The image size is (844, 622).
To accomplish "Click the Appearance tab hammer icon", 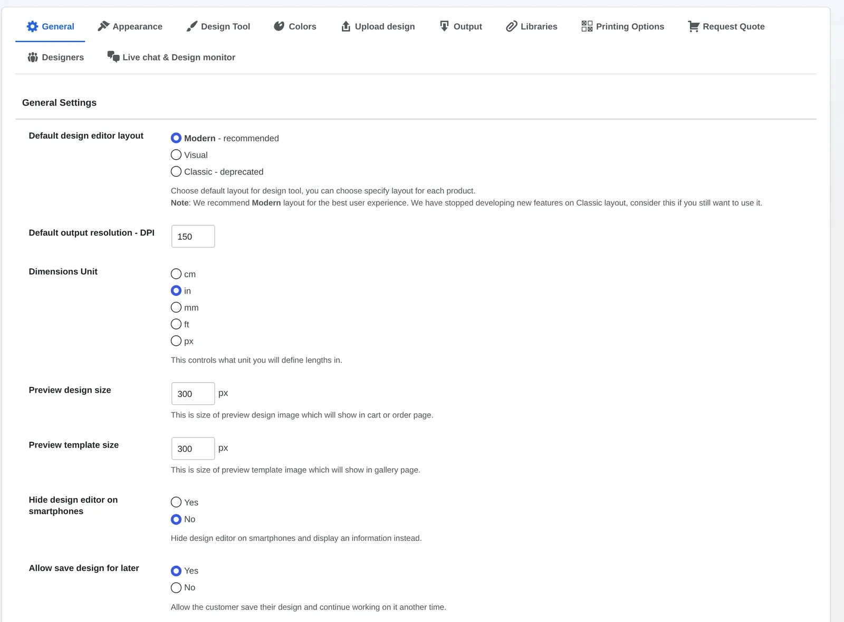I will [x=103, y=26].
